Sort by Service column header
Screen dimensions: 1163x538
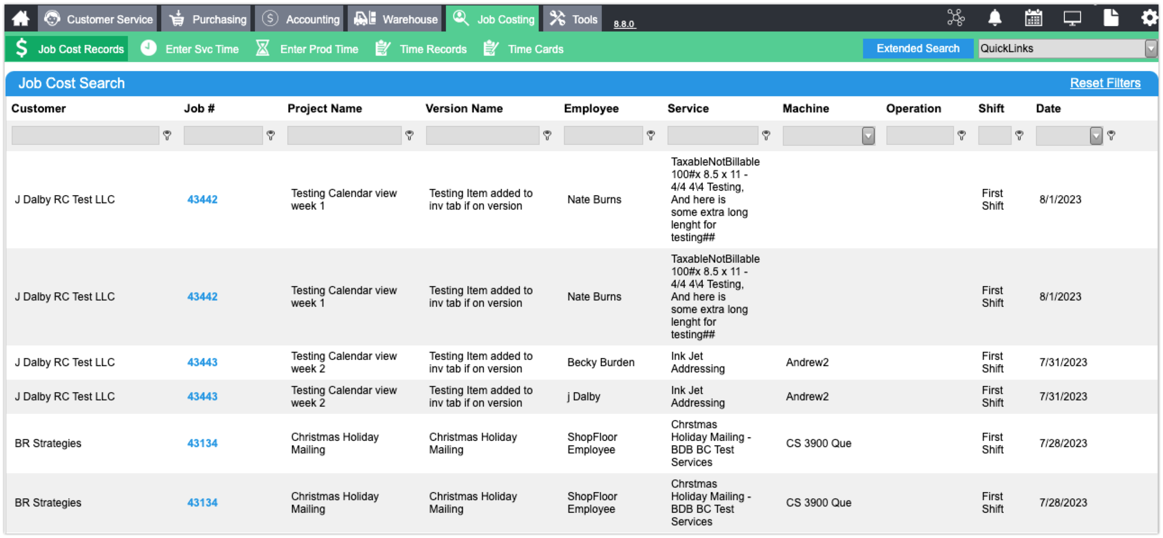[688, 108]
